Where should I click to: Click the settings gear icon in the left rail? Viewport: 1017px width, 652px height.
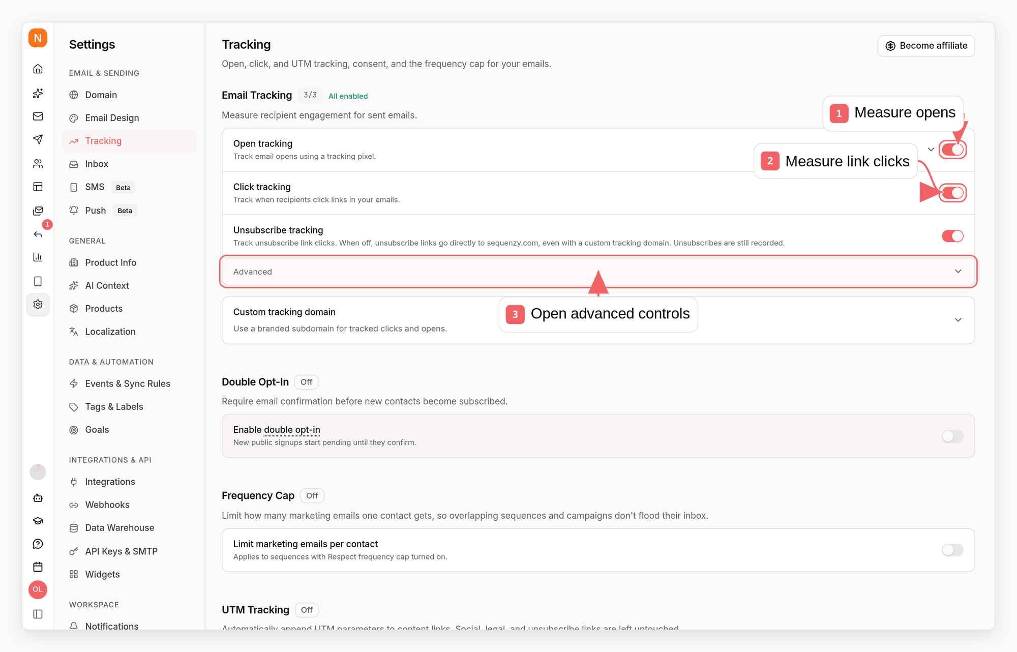pos(38,305)
